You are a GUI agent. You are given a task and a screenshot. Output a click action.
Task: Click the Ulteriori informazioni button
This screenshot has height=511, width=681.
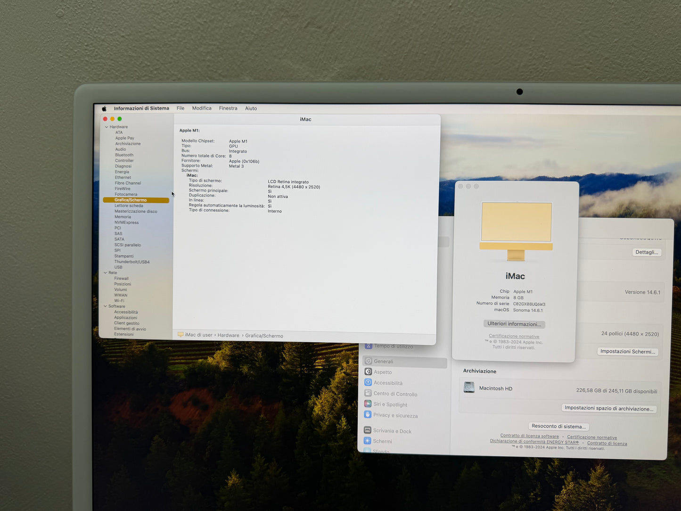514,324
